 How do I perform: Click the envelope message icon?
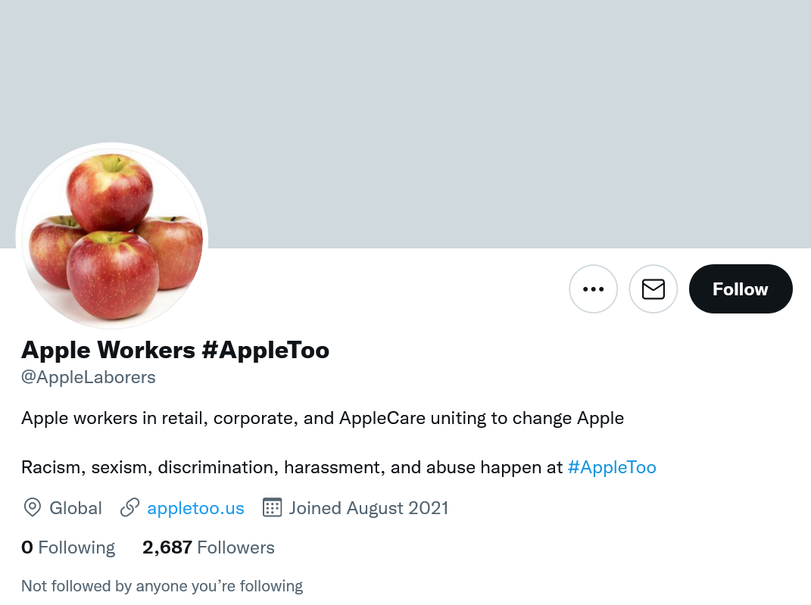[x=653, y=289]
